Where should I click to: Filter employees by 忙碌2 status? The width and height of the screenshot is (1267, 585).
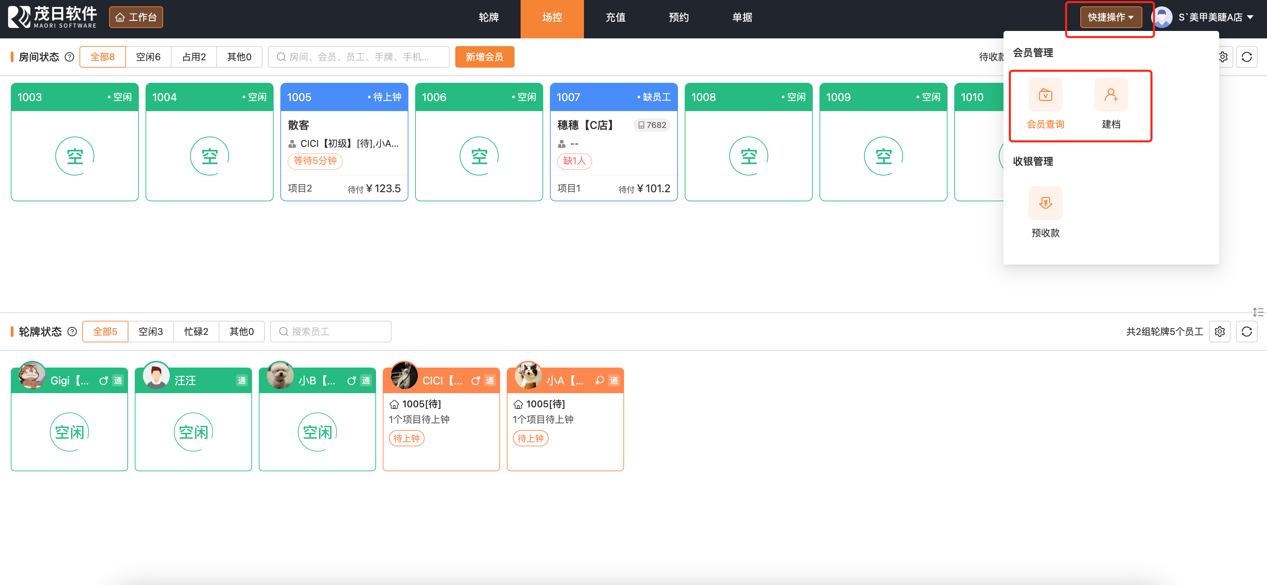click(196, 332)
